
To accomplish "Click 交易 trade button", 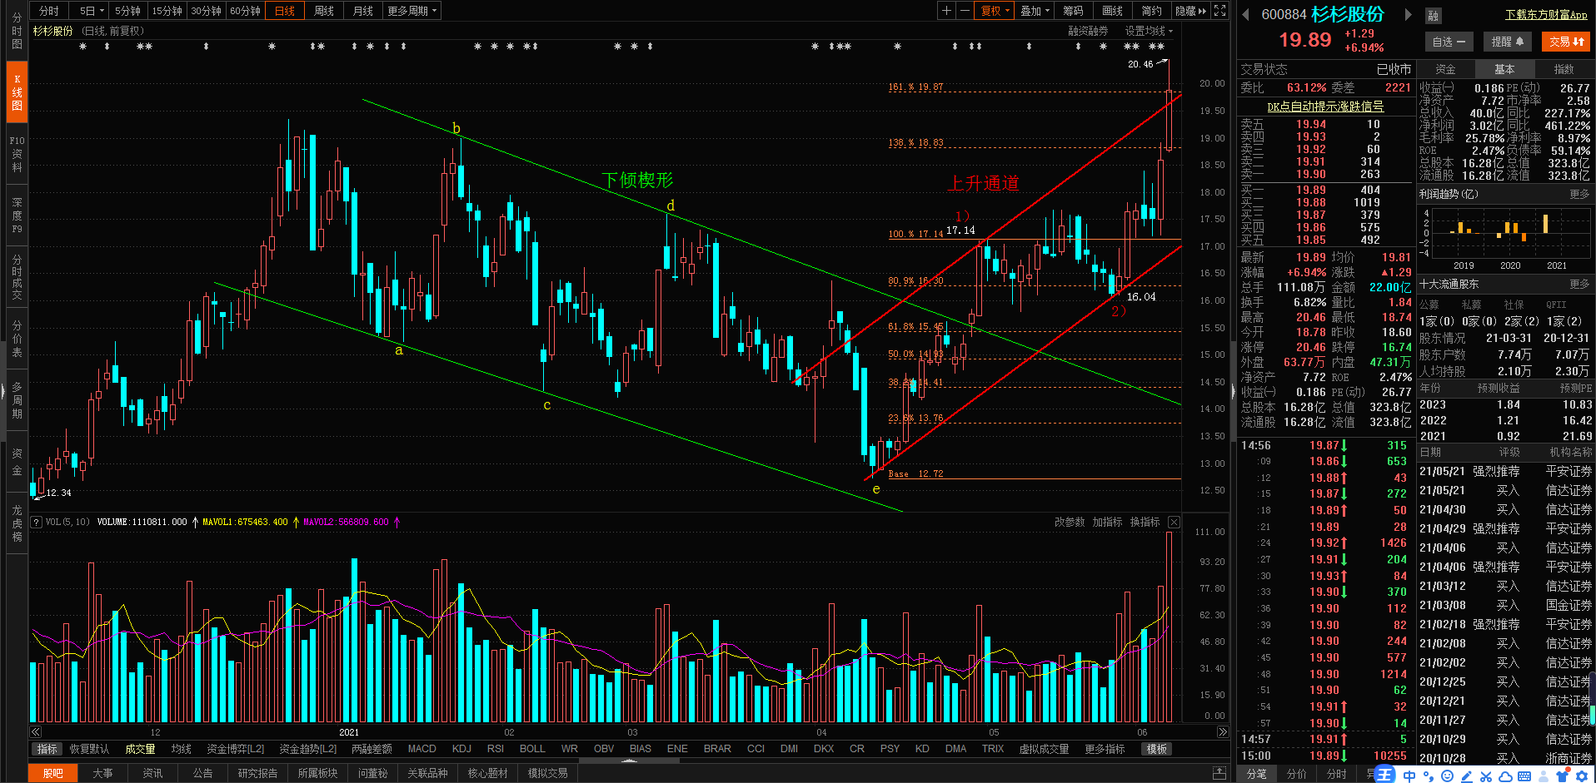I will (x=1566, y=42).
